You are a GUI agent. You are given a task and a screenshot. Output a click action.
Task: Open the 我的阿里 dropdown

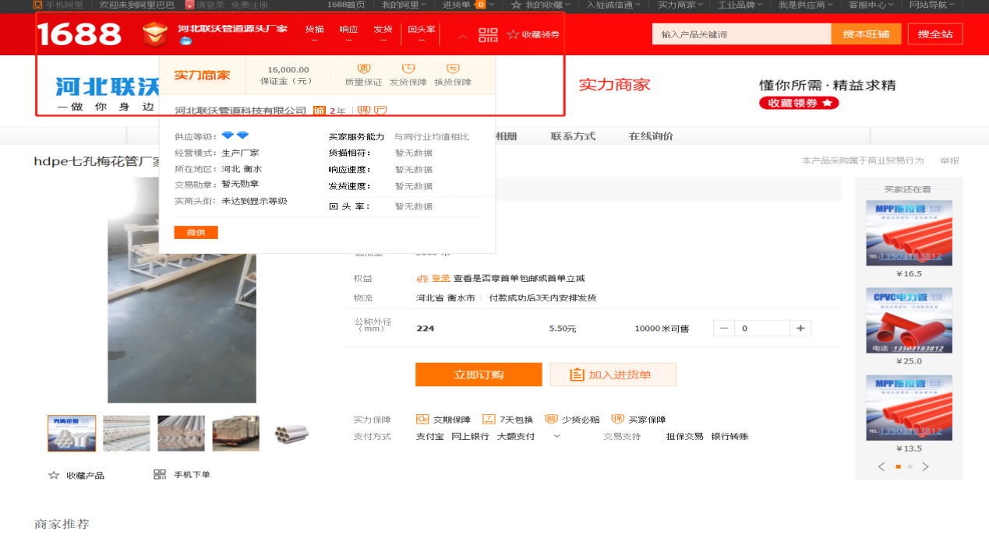point(404,5)
